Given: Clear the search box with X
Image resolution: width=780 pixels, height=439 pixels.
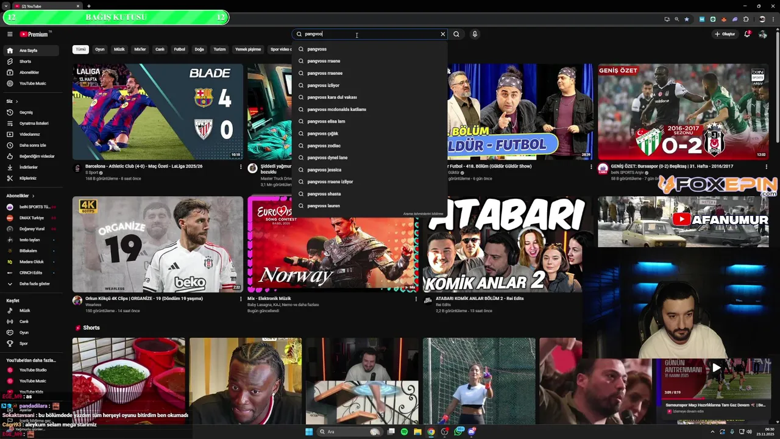Looking at the screenshot, I should coord(443,34).
